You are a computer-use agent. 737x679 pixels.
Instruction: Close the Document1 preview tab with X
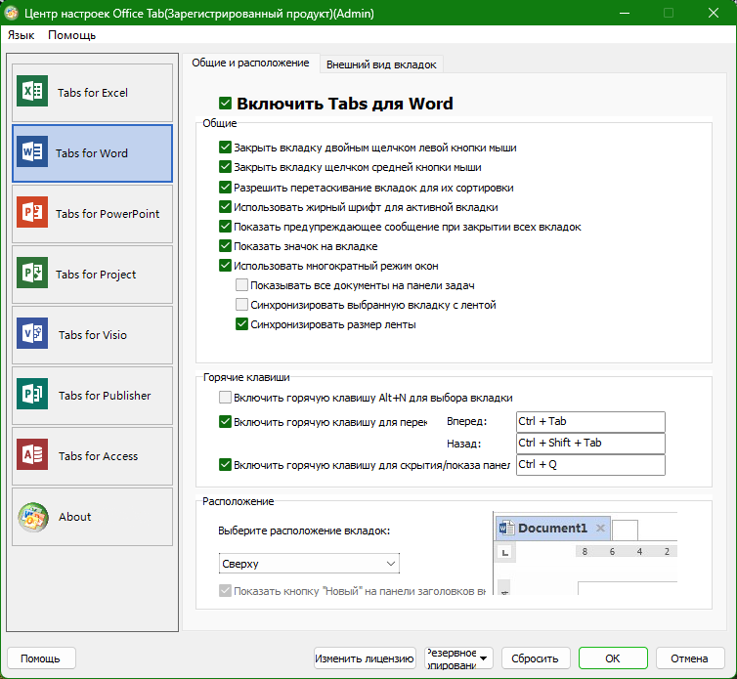[x=600, y=529]
